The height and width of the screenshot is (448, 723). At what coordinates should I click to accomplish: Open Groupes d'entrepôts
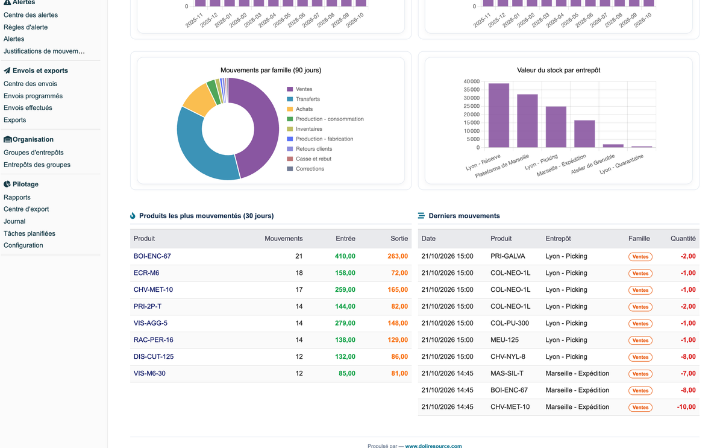[x=34, y=153]
